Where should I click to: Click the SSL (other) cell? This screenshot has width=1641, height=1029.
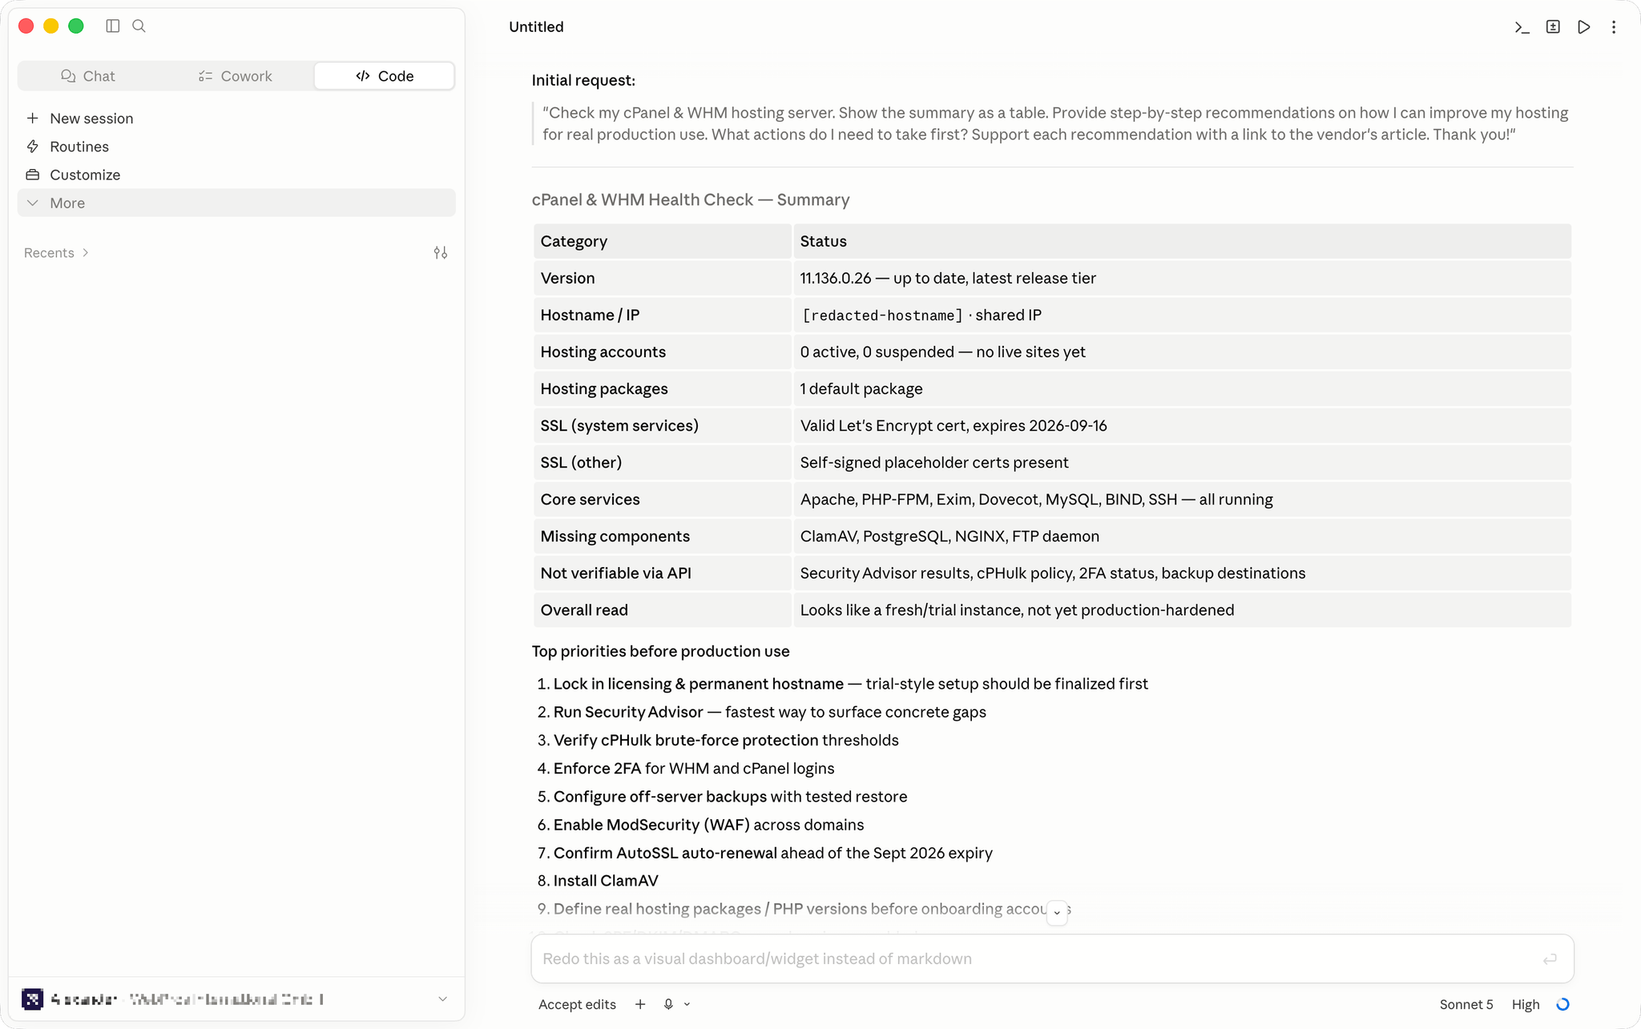662,462
